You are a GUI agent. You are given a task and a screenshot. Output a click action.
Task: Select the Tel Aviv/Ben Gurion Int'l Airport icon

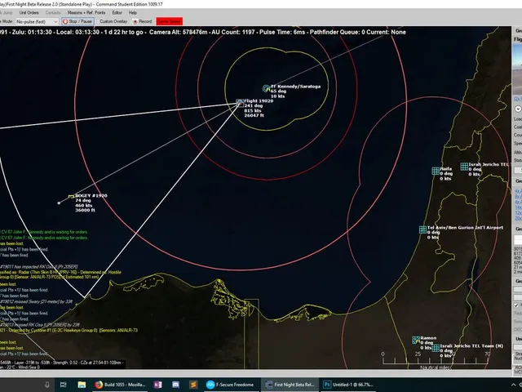pyautogui.click(x=422, y=229)
